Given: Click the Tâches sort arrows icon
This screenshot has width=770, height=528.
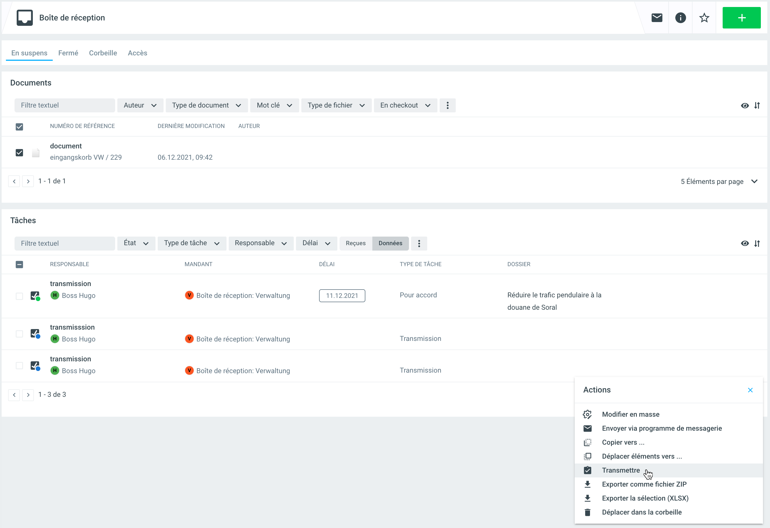Looking at the screenshot, I should pyautogui.click(x=757, y=244).
